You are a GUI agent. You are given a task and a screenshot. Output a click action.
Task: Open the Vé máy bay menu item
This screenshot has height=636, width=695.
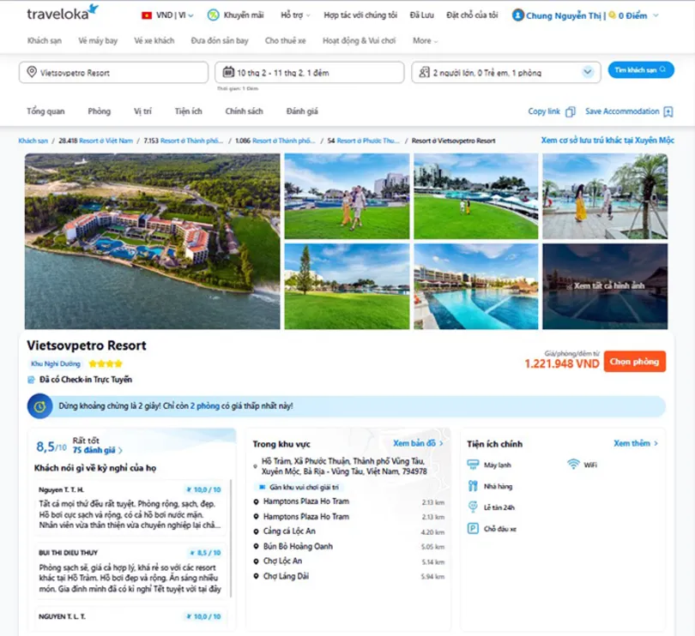98,40
